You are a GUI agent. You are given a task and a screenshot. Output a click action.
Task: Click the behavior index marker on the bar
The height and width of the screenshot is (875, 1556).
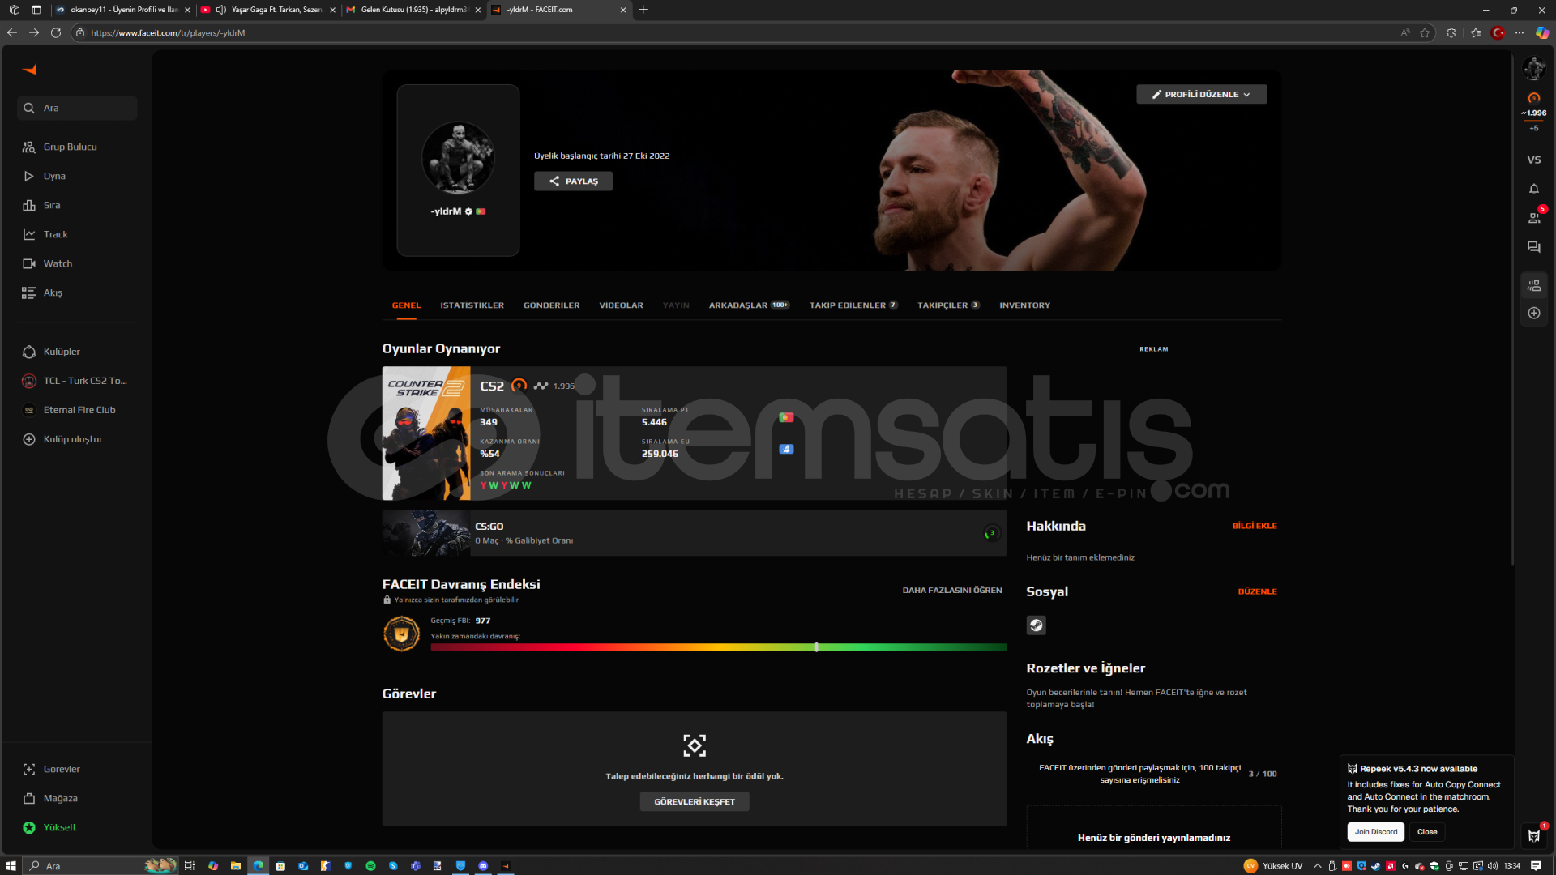(x=816, y=647)
